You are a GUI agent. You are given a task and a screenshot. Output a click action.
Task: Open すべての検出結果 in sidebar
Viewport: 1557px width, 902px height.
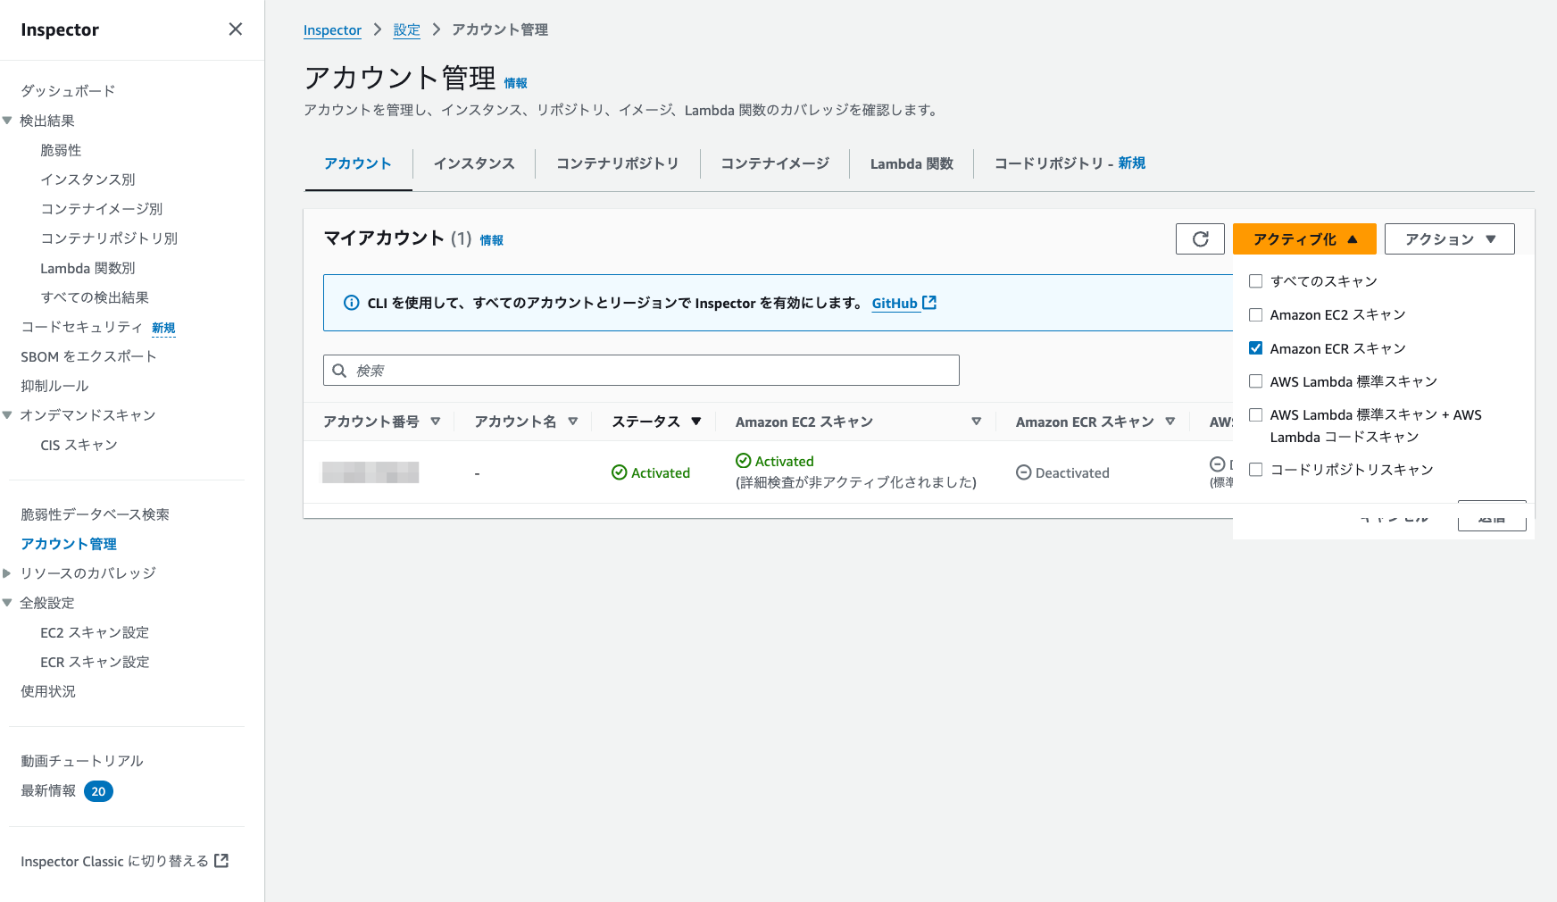click(x=95, y=297)
